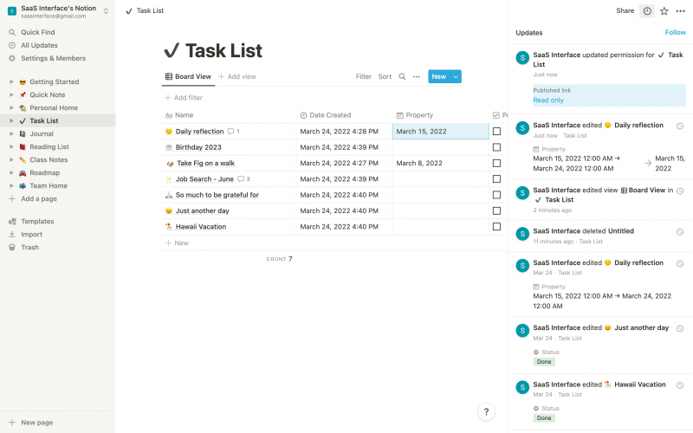Open comments on Job Search - June row
This screenshot has width=693, height=433.
(243, 179)
